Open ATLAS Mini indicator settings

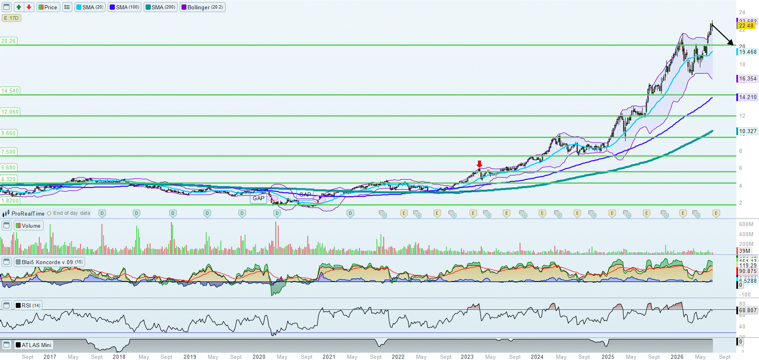tap(34, 345)
